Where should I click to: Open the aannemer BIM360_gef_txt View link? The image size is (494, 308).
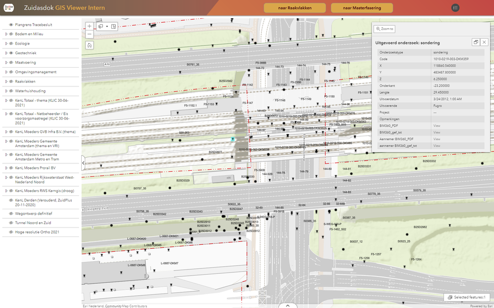[x=437, y=146]
